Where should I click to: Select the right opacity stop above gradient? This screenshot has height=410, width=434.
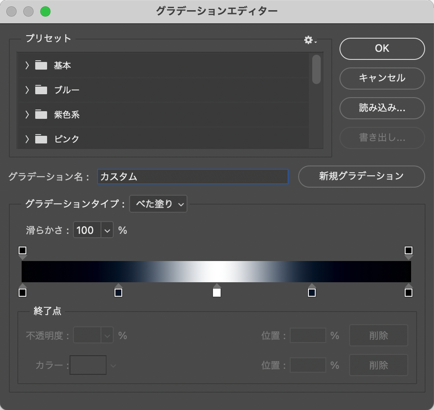(x=409, y=250)
